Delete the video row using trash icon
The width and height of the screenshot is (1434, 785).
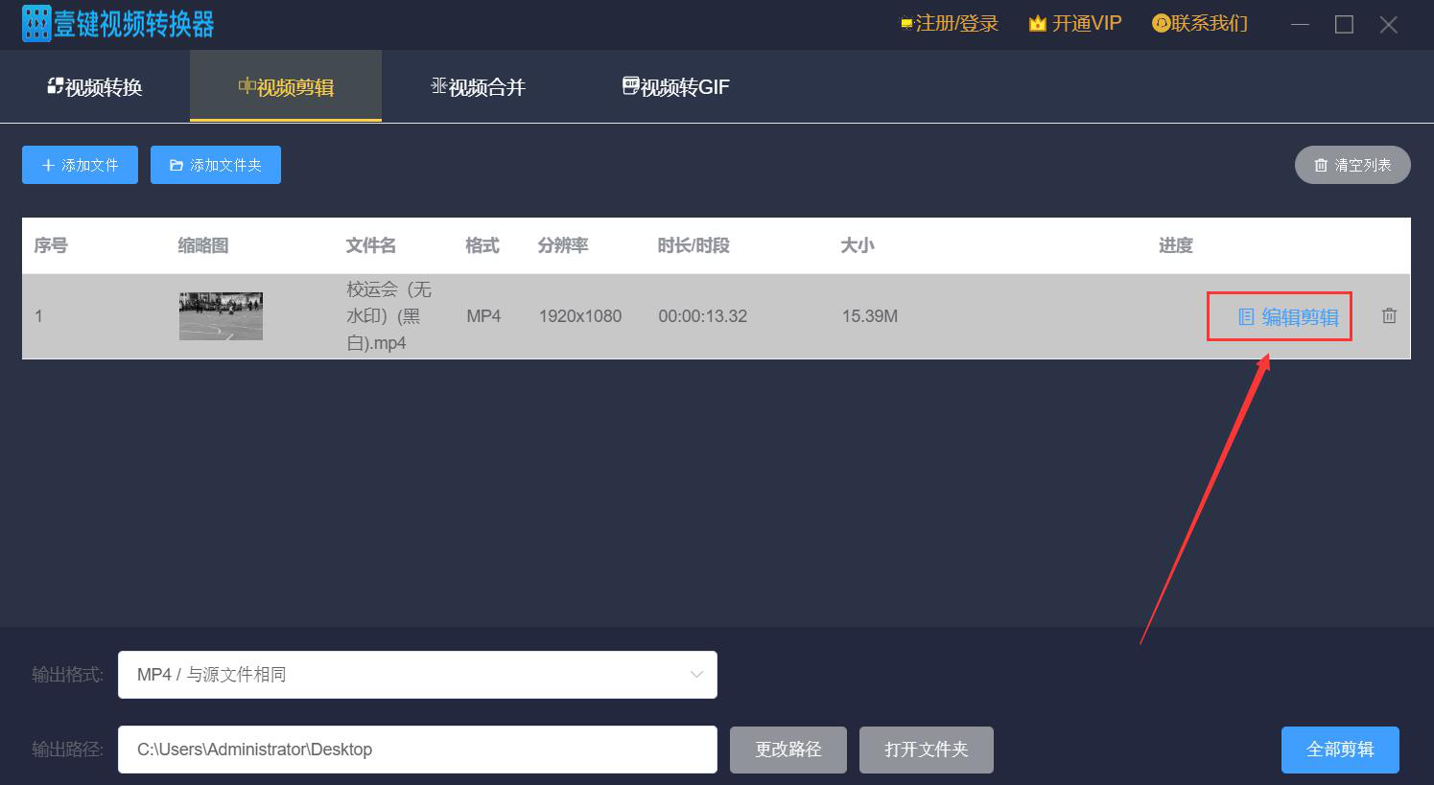(1389, 315)
